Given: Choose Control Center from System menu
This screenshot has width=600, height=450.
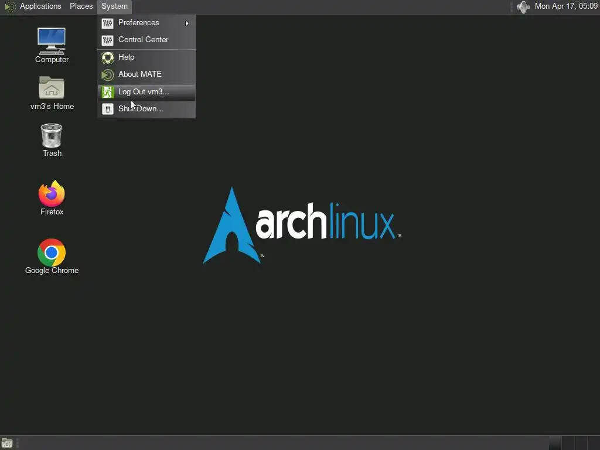Looking at the screenshot, I should click(146, 40).
